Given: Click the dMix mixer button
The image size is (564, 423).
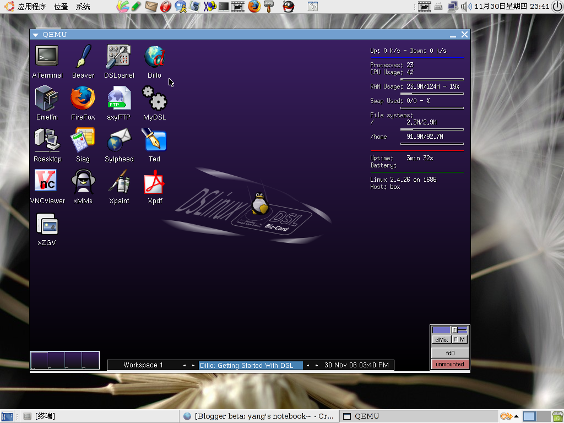Looking at the screenshot, I should [441, 340].
